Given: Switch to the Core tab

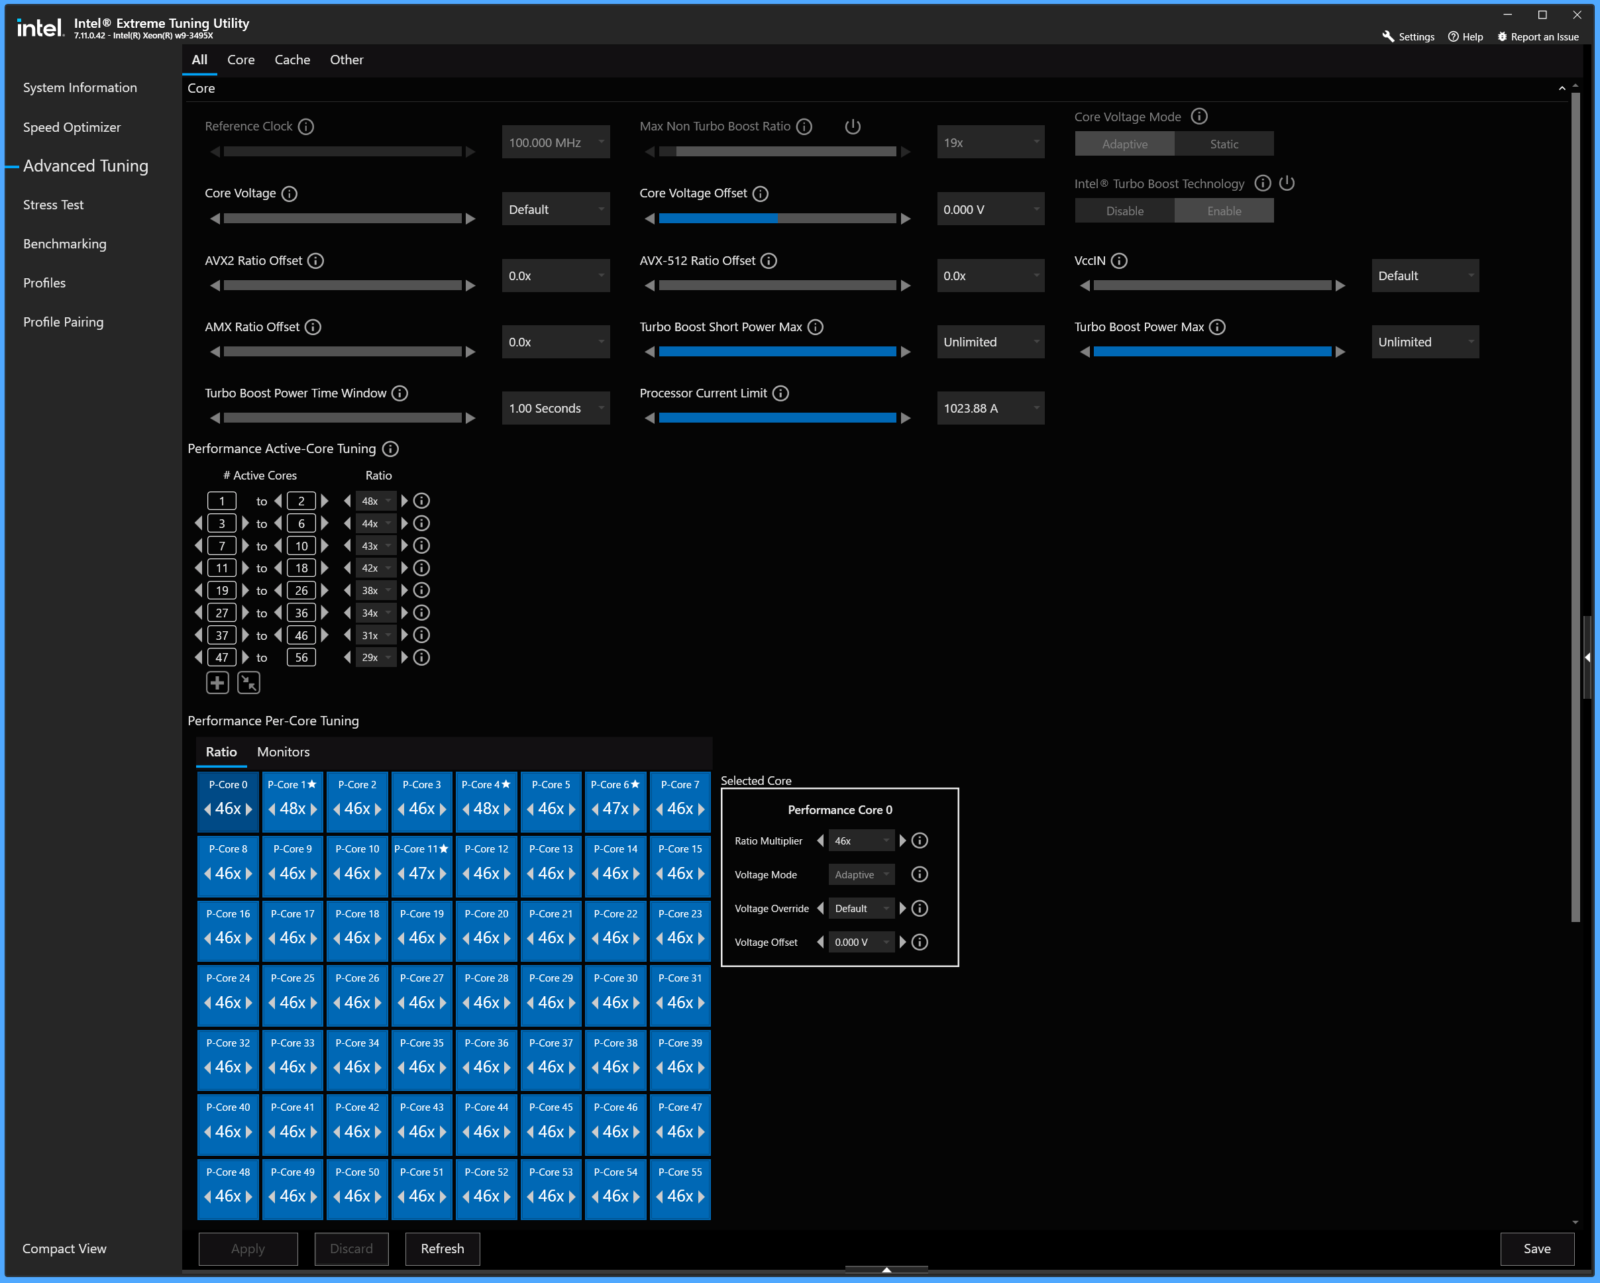Looking at the screenshot, I should (240, 60).
